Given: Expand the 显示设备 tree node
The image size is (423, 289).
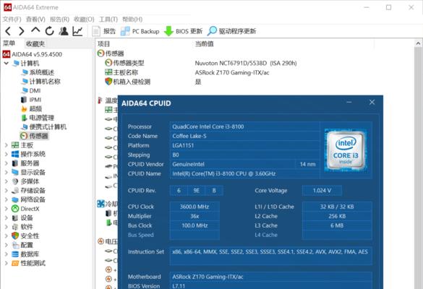Looking at the screenshot, I should (7, 172).
